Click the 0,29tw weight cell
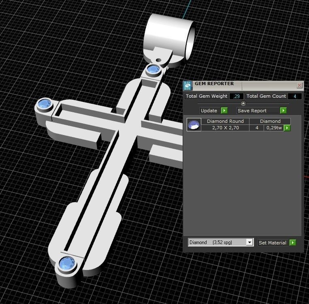The height and width of the screenshot is (304, 309). [274, 128]
